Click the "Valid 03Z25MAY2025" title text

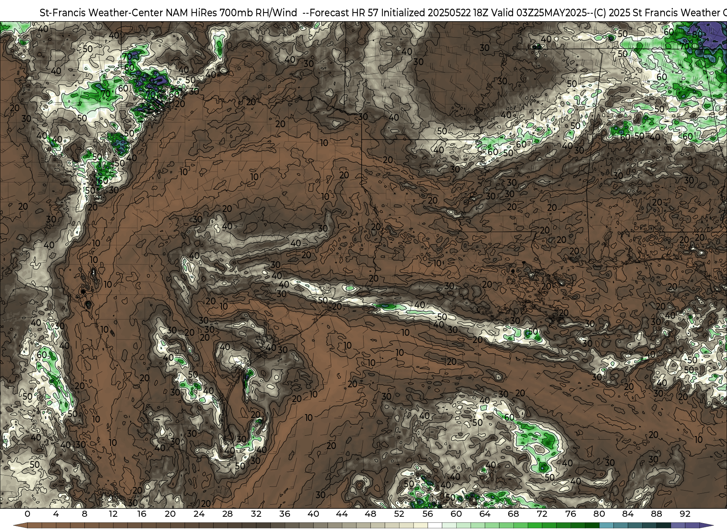(x=538, y=13)
